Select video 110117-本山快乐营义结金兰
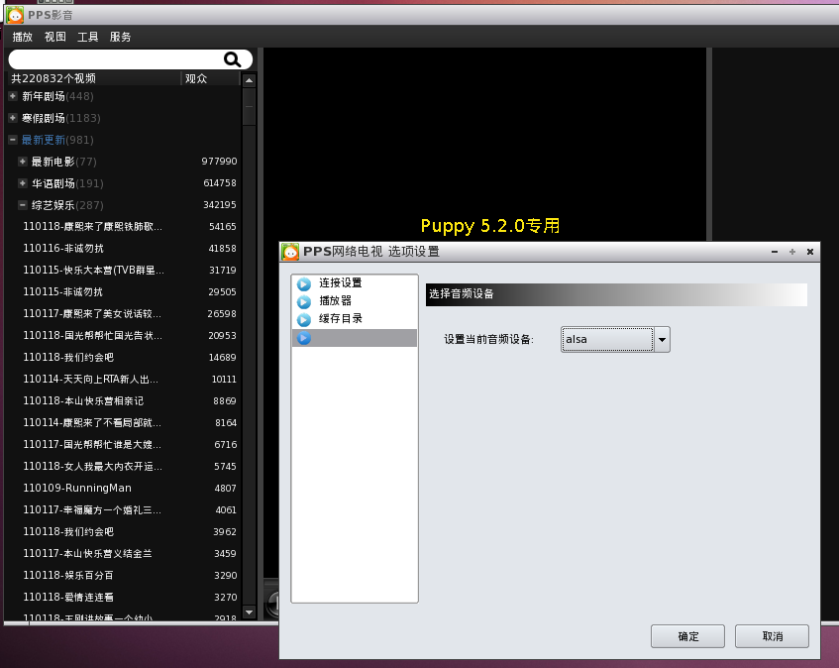The height and width of the screenshot is (668, 839). pos(87,554)
